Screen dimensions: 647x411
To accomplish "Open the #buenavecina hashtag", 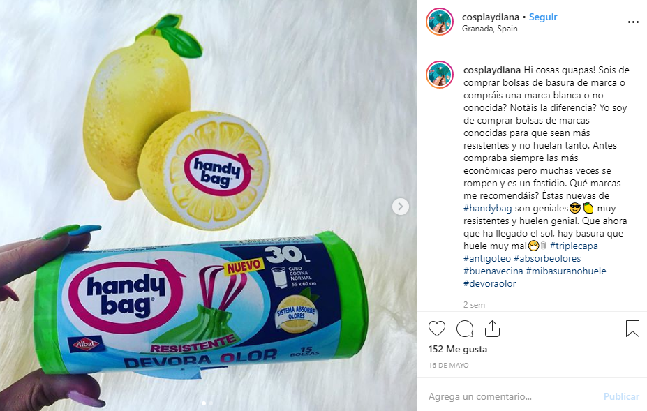I will [493, 271].
